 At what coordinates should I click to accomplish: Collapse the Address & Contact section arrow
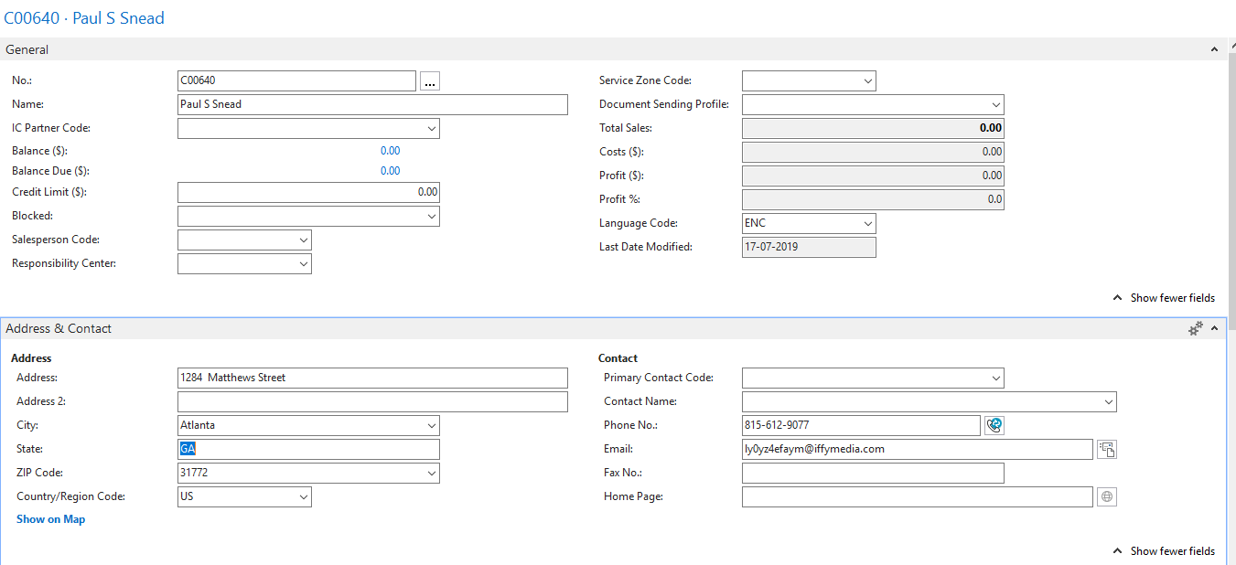tap(1215, 327)
